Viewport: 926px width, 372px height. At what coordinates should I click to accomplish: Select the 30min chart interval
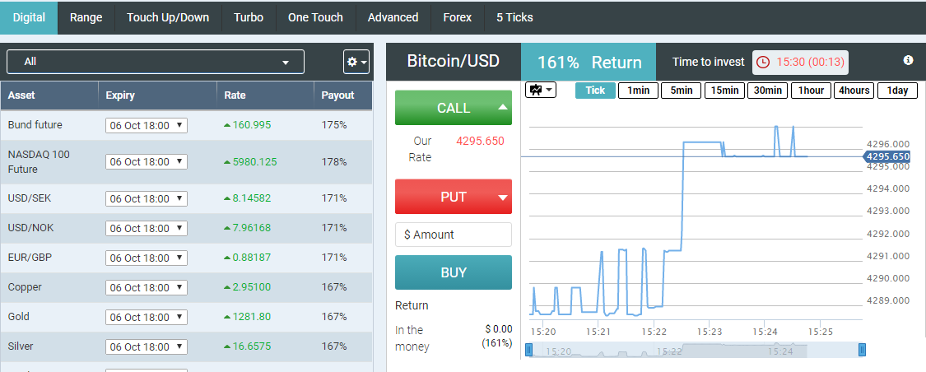(x=768, y=91)
